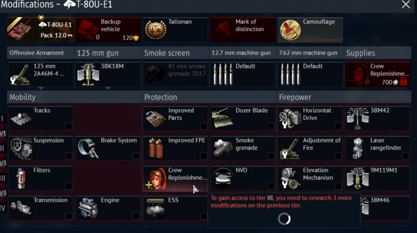Select the Laser rangefinder icon

pyautogui.click(x=358, y=148)
